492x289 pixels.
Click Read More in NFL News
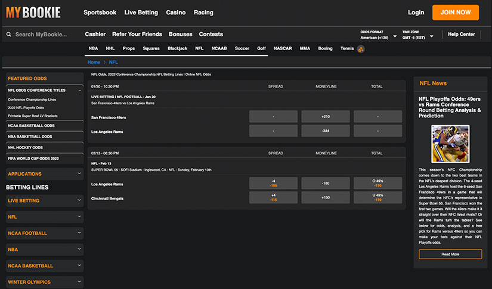pos(450,254)
